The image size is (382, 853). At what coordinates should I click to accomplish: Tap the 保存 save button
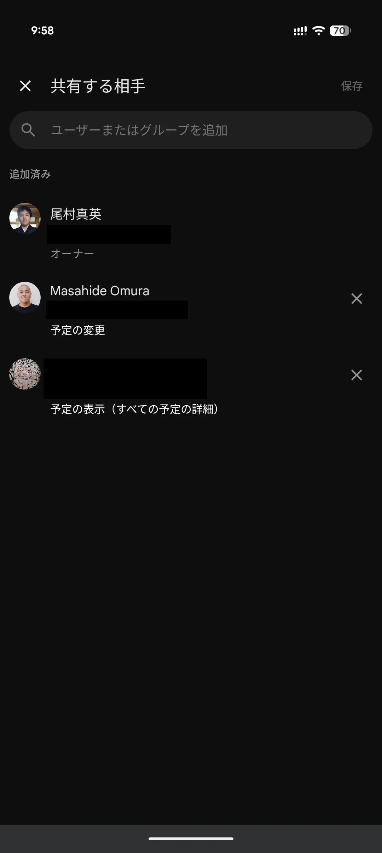pyautogui.click(x=352, y=86)
